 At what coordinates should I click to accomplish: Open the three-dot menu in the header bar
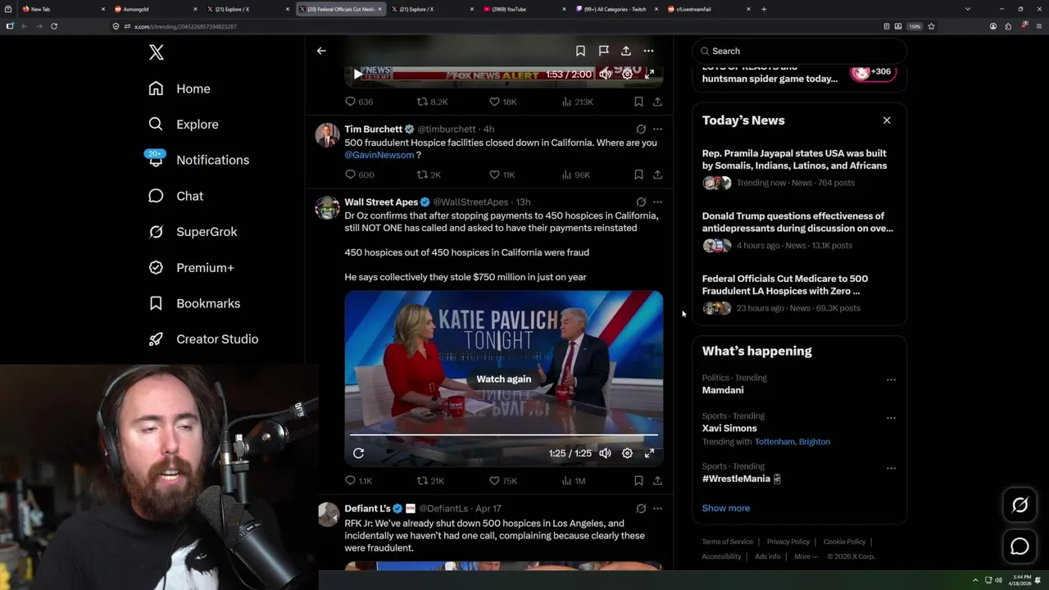(648, 51)
